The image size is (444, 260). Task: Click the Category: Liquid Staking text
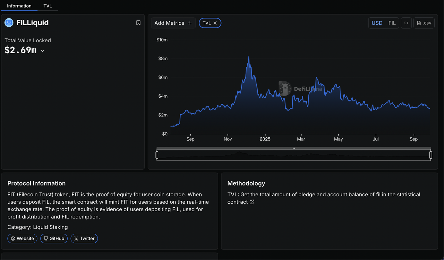37,227
